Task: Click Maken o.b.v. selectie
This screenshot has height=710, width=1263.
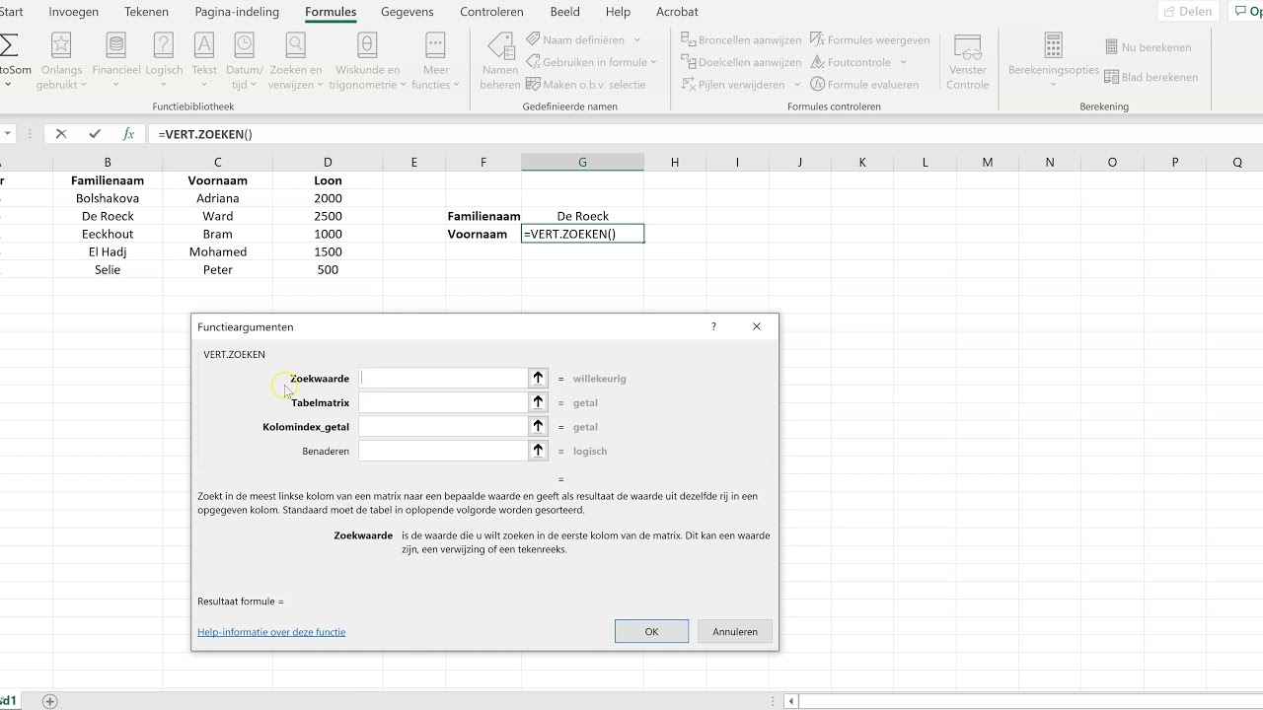Action: pos(586,85)
